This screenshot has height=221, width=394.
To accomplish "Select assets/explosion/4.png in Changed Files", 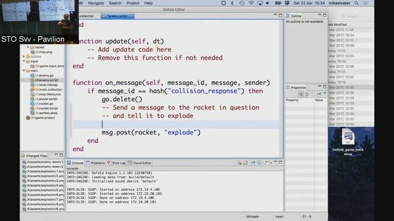I will click(x=42, y=185).
